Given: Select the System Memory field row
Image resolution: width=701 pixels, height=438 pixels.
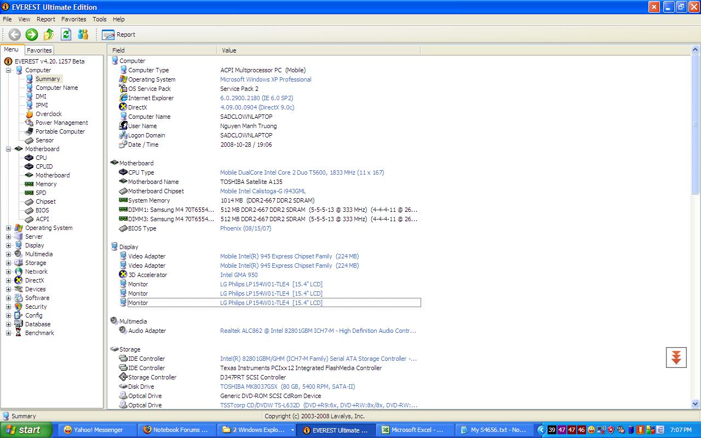Looking at the screenshot, I should (265, 200).
